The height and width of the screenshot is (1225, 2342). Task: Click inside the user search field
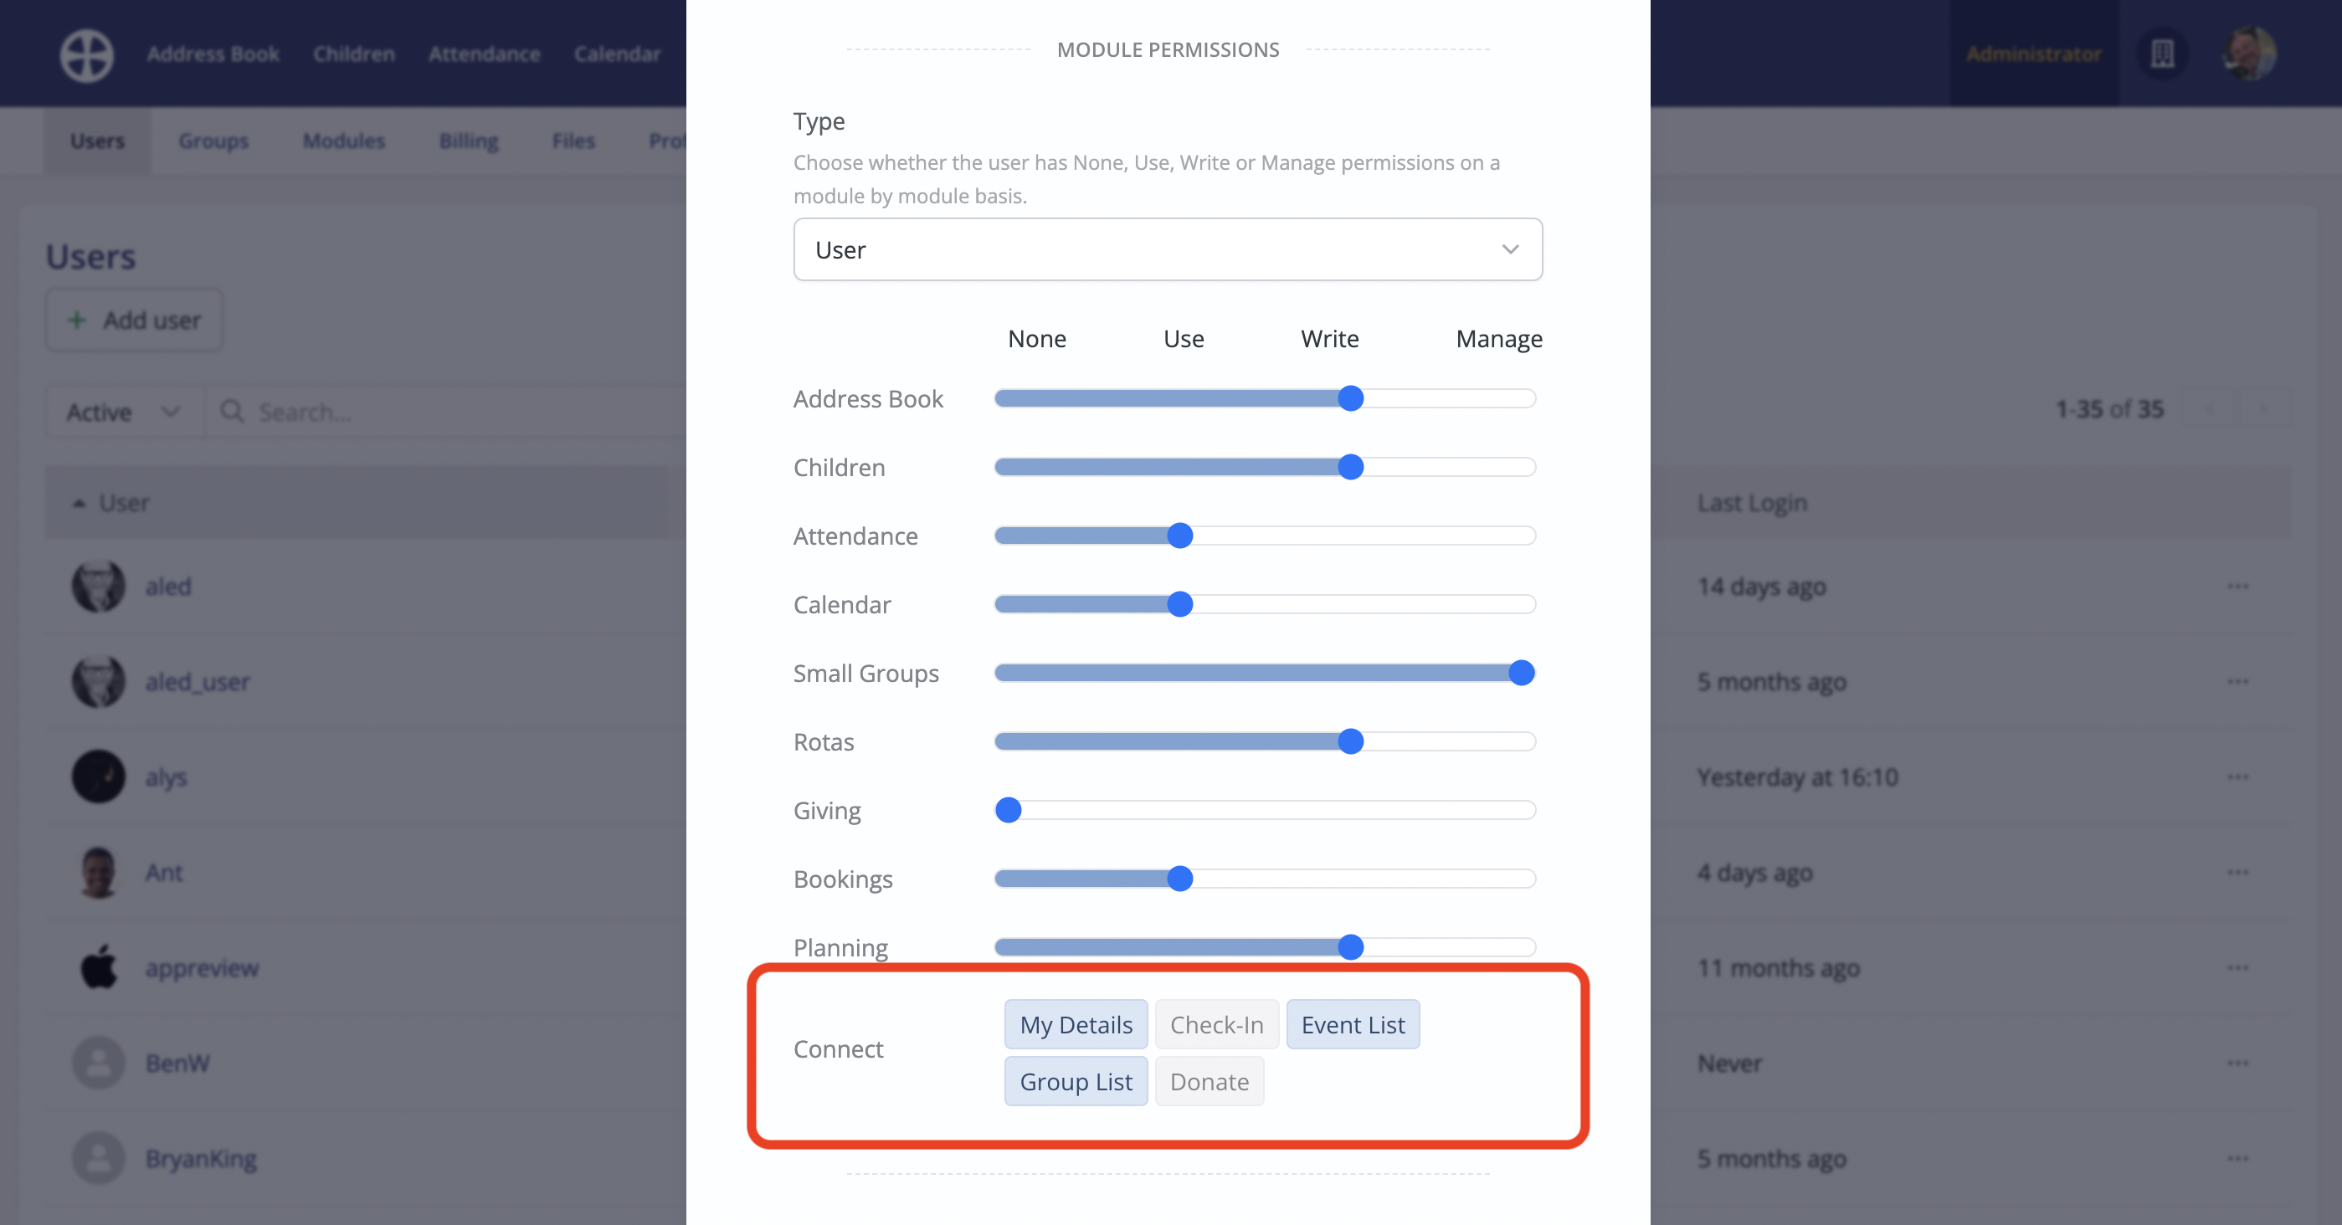[382, 412]
